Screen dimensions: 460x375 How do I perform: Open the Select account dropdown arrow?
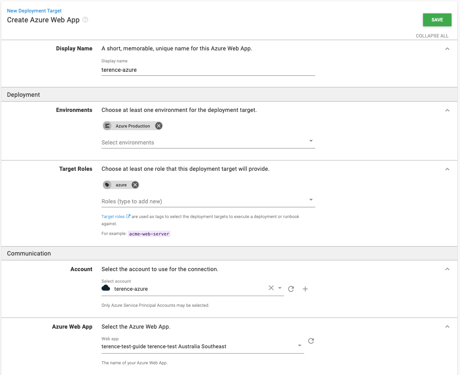click(x=280, y=288)
